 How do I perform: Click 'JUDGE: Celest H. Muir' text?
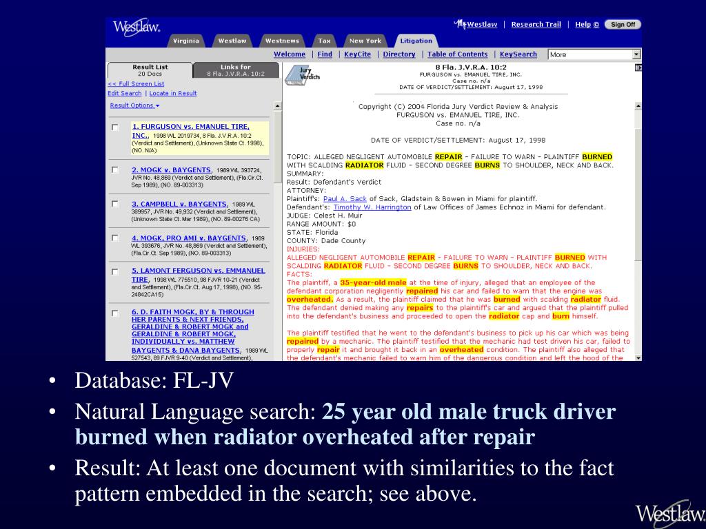click(x=324, y=216)
